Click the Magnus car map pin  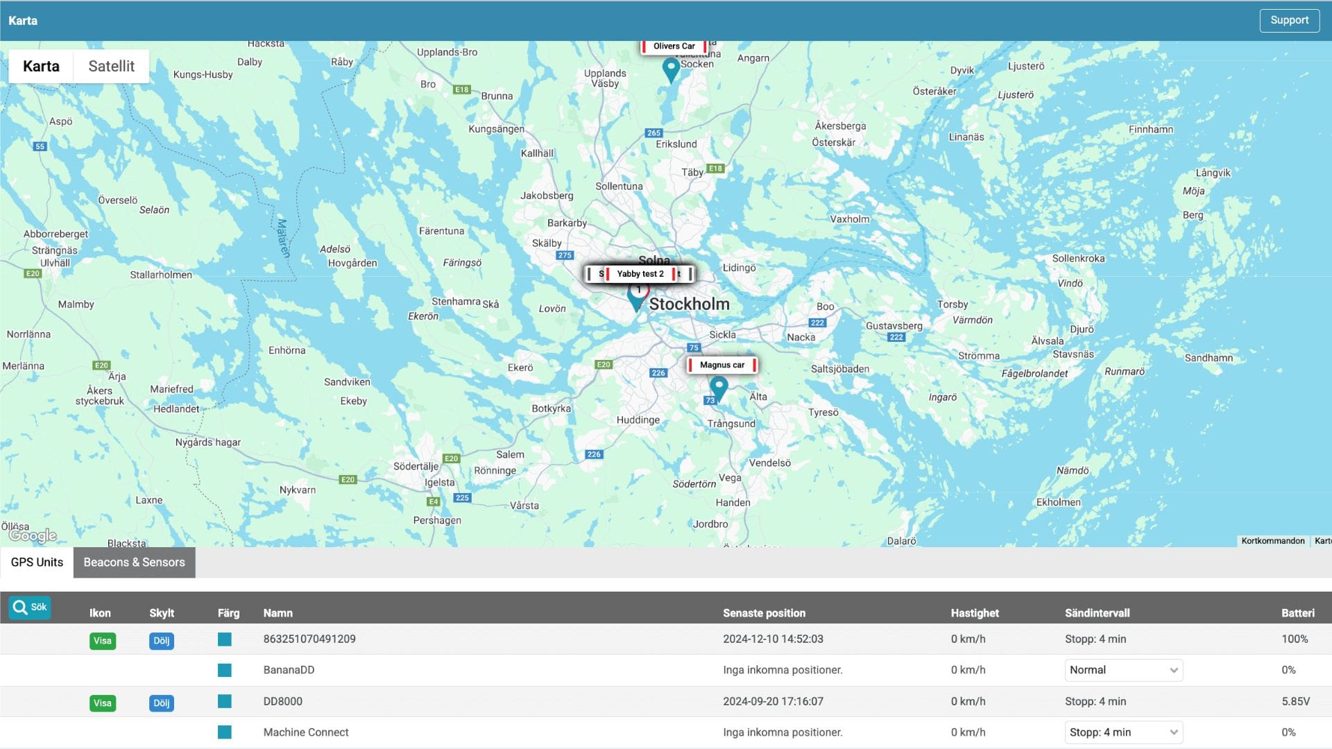coord(719,387)
